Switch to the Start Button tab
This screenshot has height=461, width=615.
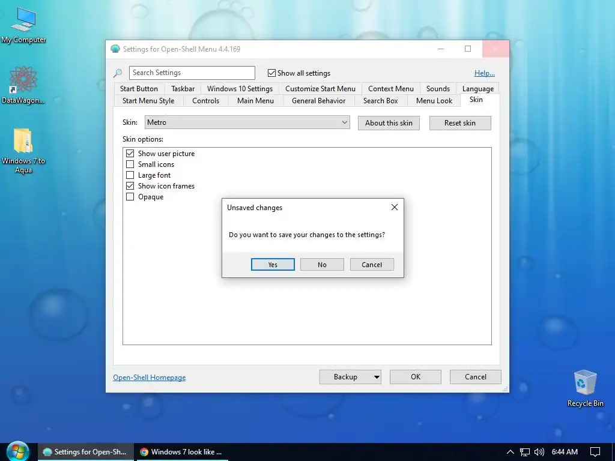tap(139, 89)
